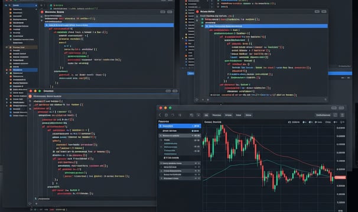Click the red current-price label on chart's price axis
Image resolution: width=358 pixels, height=212 pixels.
tap(340, 177)
